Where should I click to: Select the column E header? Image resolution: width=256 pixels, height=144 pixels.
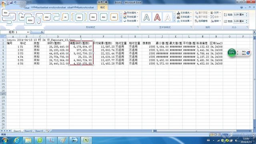81,36
